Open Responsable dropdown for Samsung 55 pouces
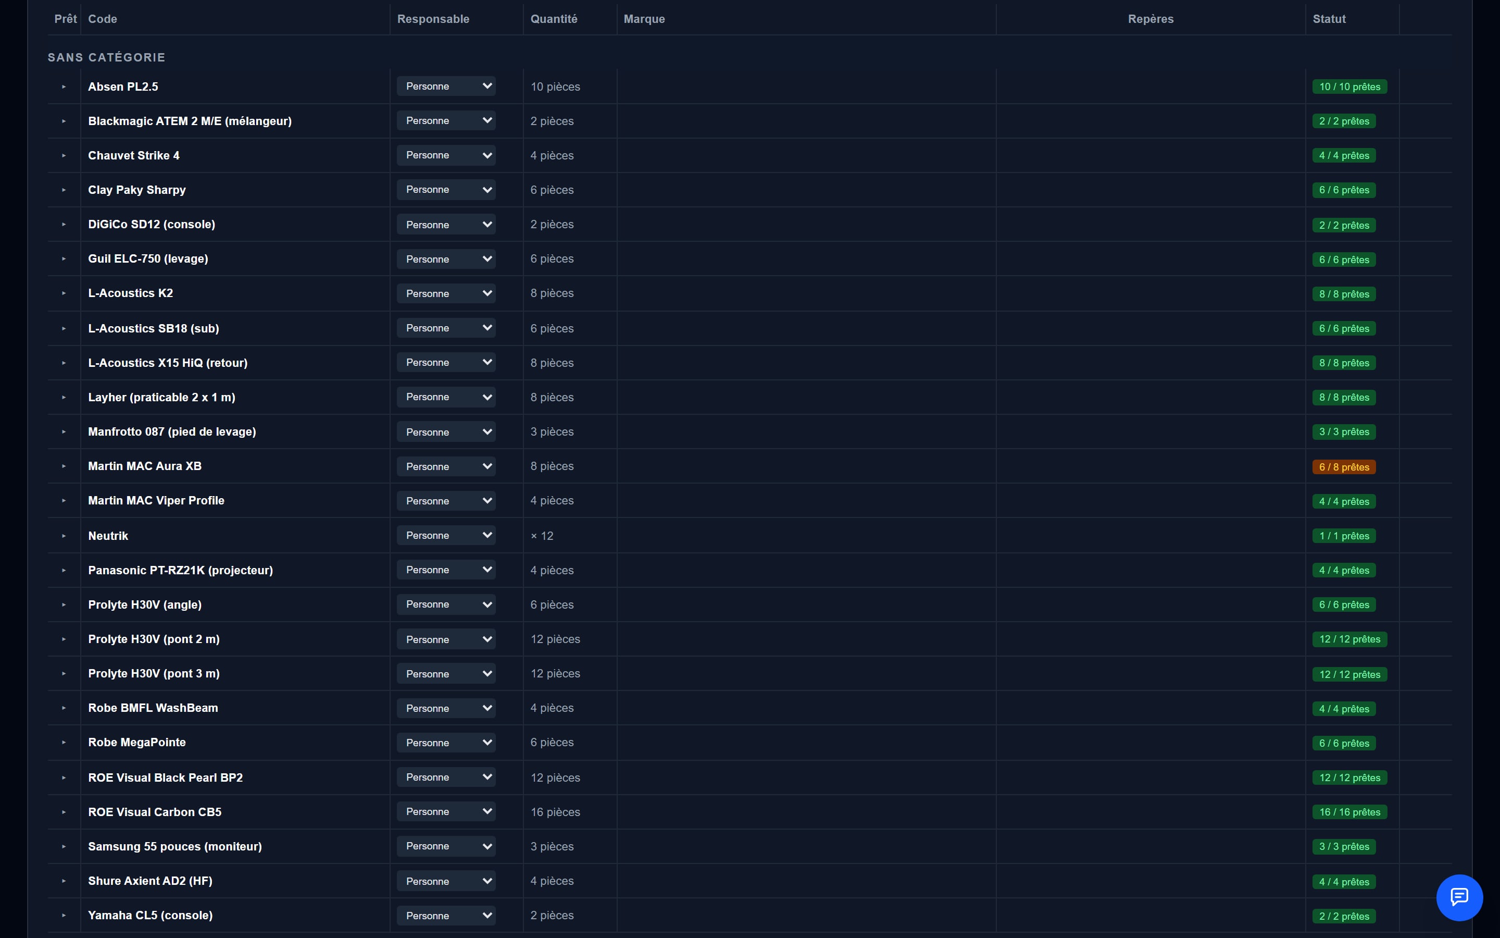 (446, 846)
